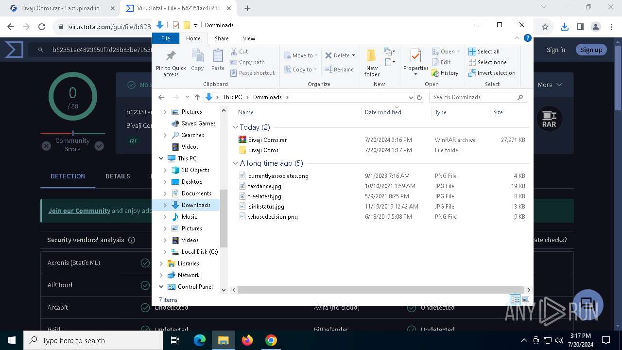This screenshot has width=622, height=350.
Task: Open file History
Action: [445, 73]
